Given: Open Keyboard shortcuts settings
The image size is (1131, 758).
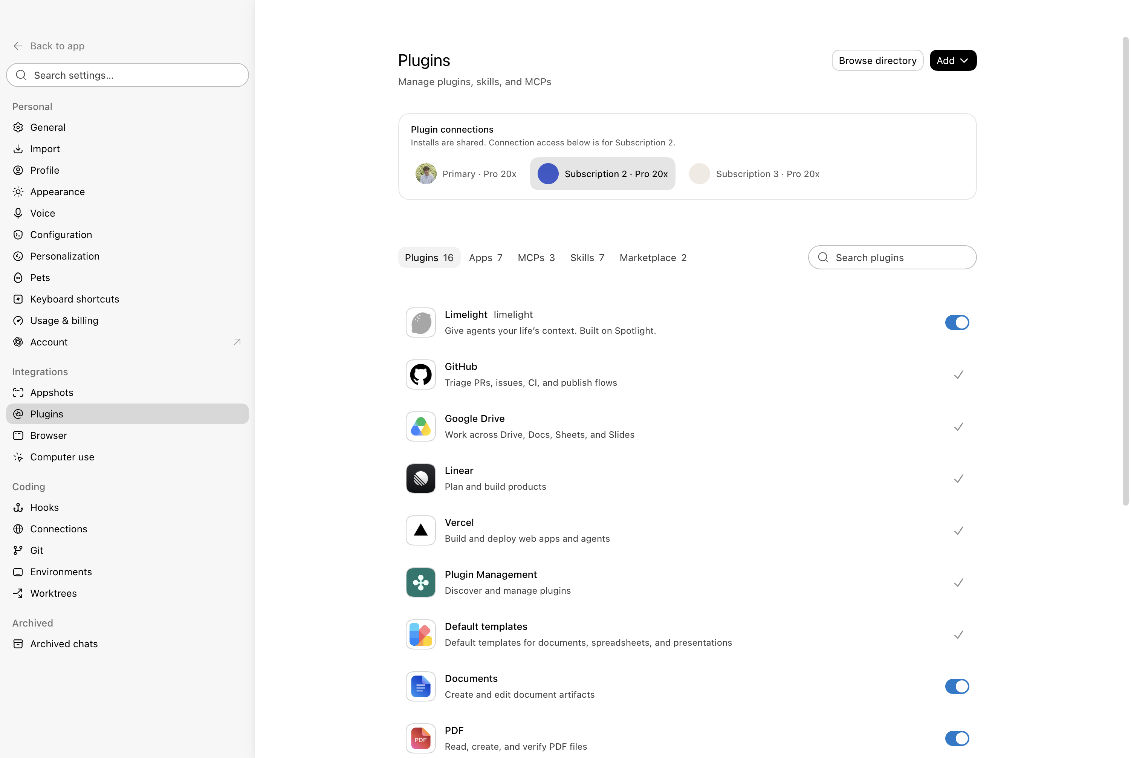Looking at the screenshot, I should point(128,299).
